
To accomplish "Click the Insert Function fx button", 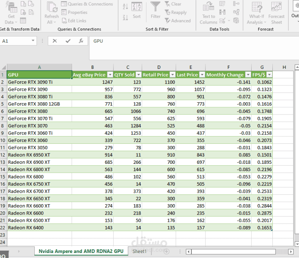I will (81, 41).
